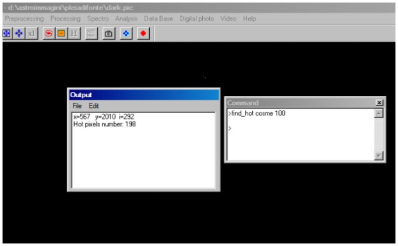The image size is (398, 246).
Task: Click the Command window scroll up arrow
Action: point(378,114)
